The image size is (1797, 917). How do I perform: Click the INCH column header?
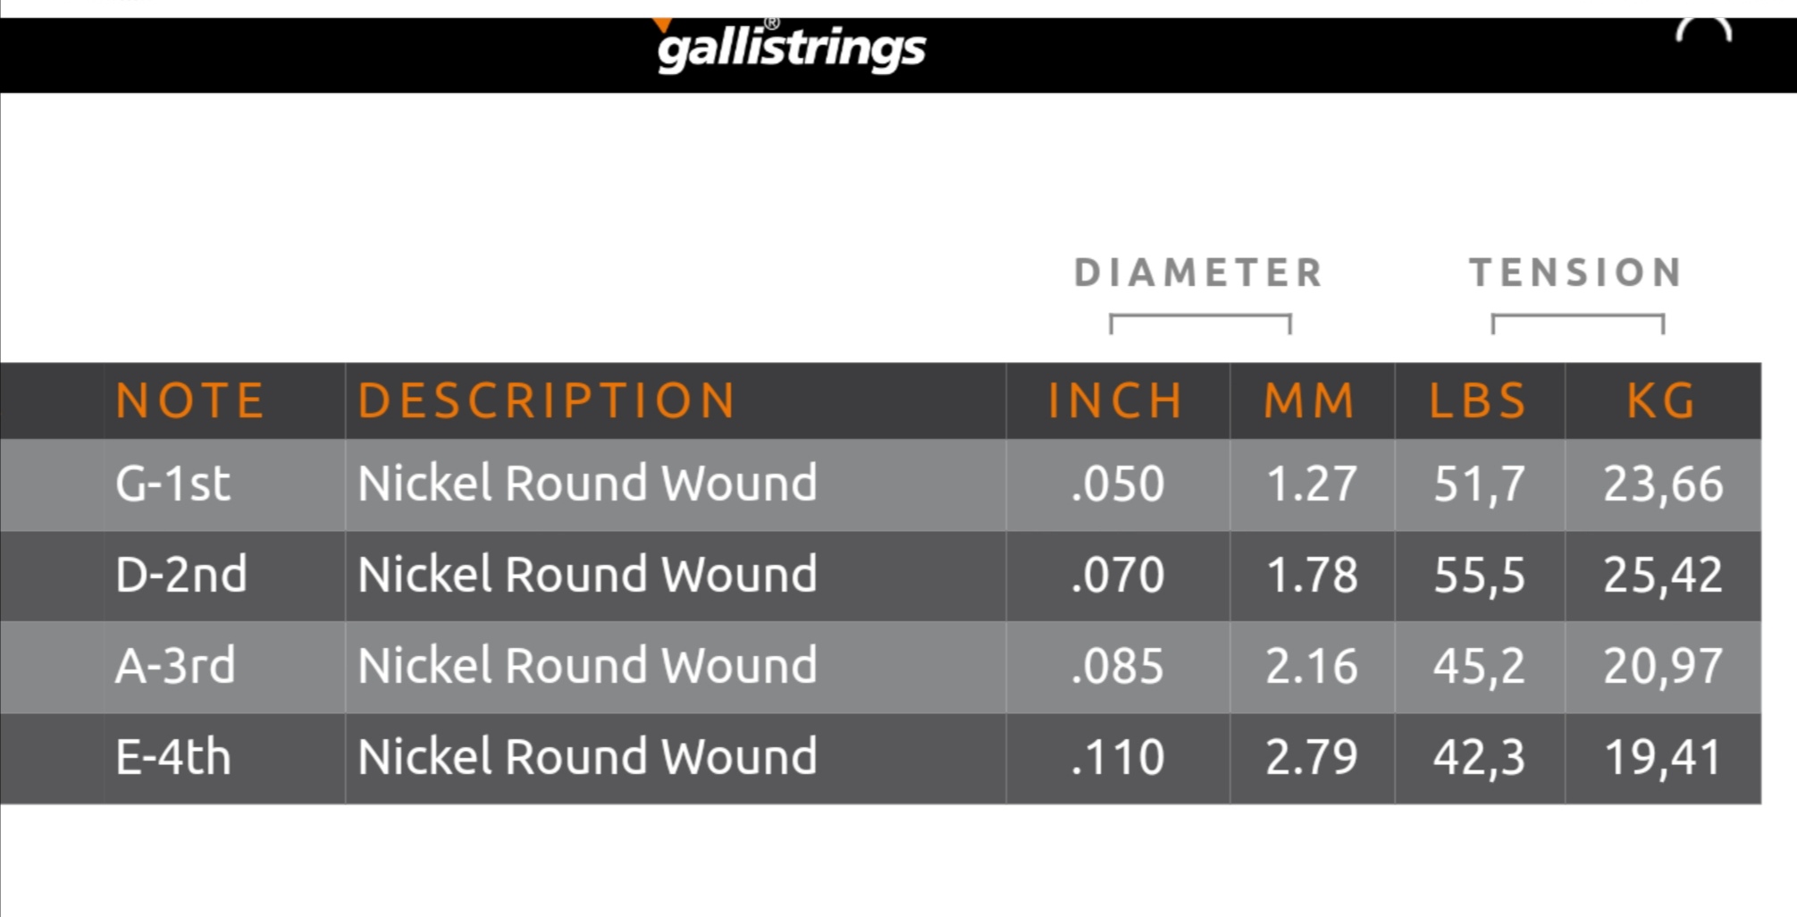coord(1116,400)
